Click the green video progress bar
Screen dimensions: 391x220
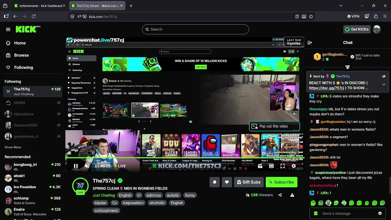(185, 158)
